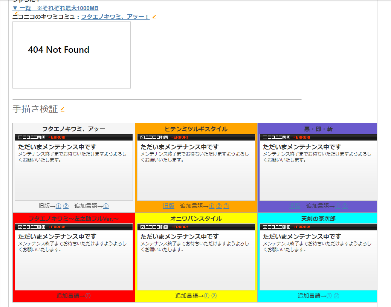This screenshot has width=391, height=307.
Task: Expand the ▼ 一覧 ※それぞれ最大1000MB list
Action: tap(55, 8)
